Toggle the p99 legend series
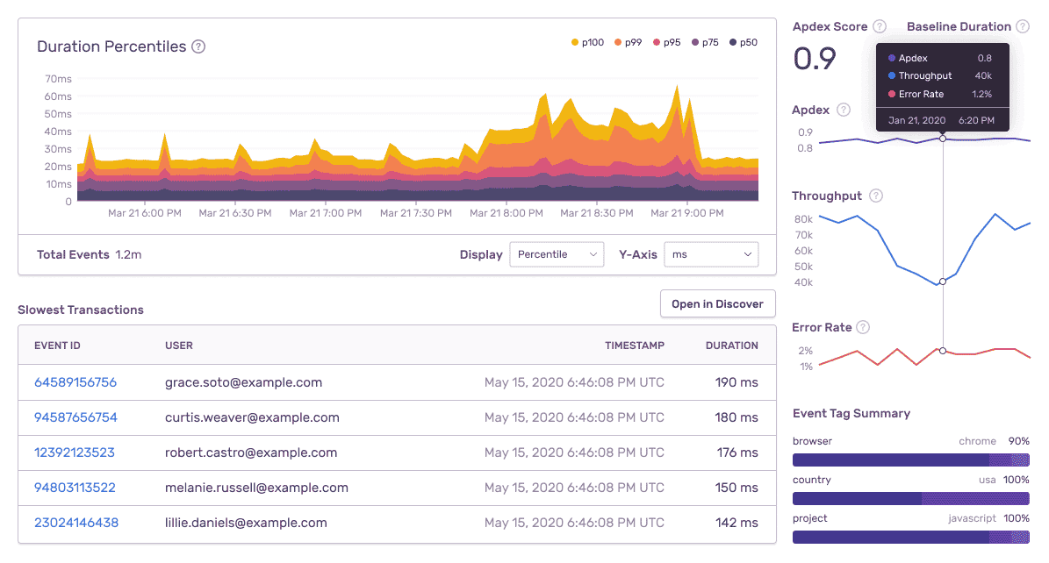The height and width of the screenshot is (563, 1049). tap(629, 43)
